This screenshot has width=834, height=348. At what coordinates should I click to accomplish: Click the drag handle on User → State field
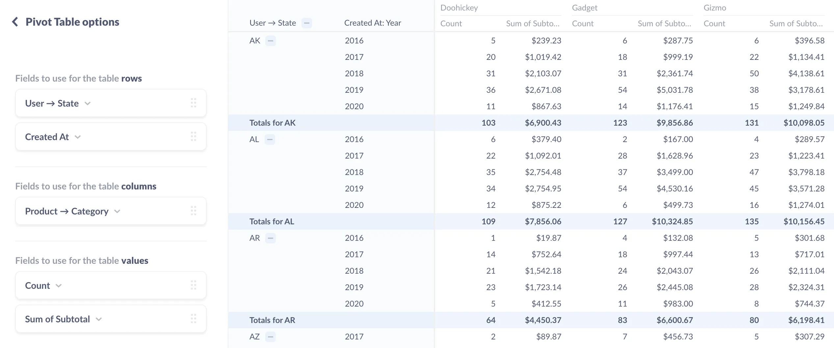coord(194,103)
